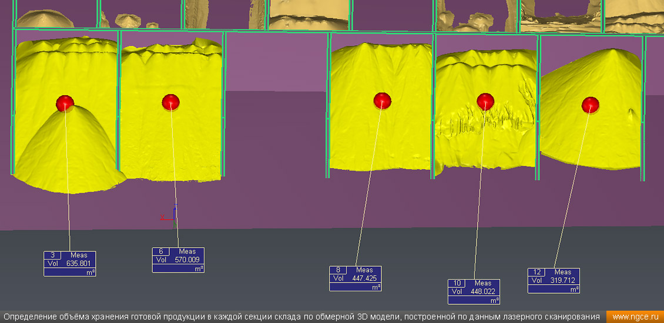Click the volume value 635.801

(x=78, y=263)
